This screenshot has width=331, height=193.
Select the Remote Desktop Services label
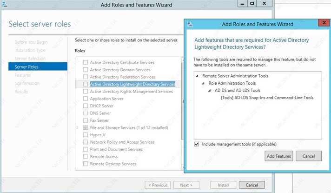(113, 164)
